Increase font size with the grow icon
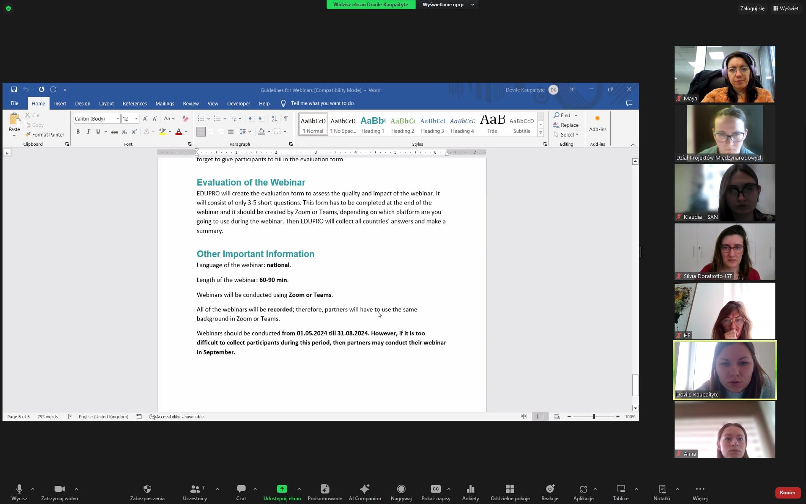 (x=145, y=119)
